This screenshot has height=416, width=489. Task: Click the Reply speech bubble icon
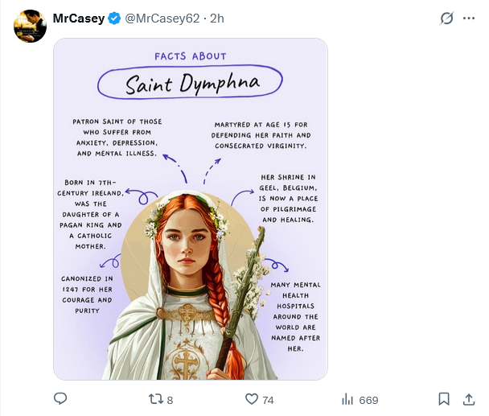click(x=60, y=399)
